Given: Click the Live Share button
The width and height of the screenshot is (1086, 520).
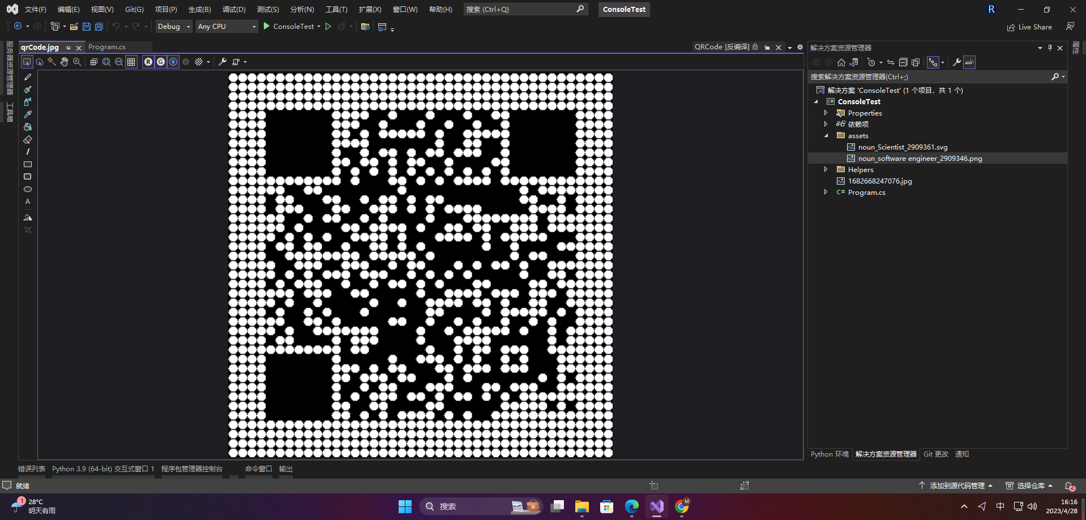Looking at the screenshot, I should point(1029,27).
